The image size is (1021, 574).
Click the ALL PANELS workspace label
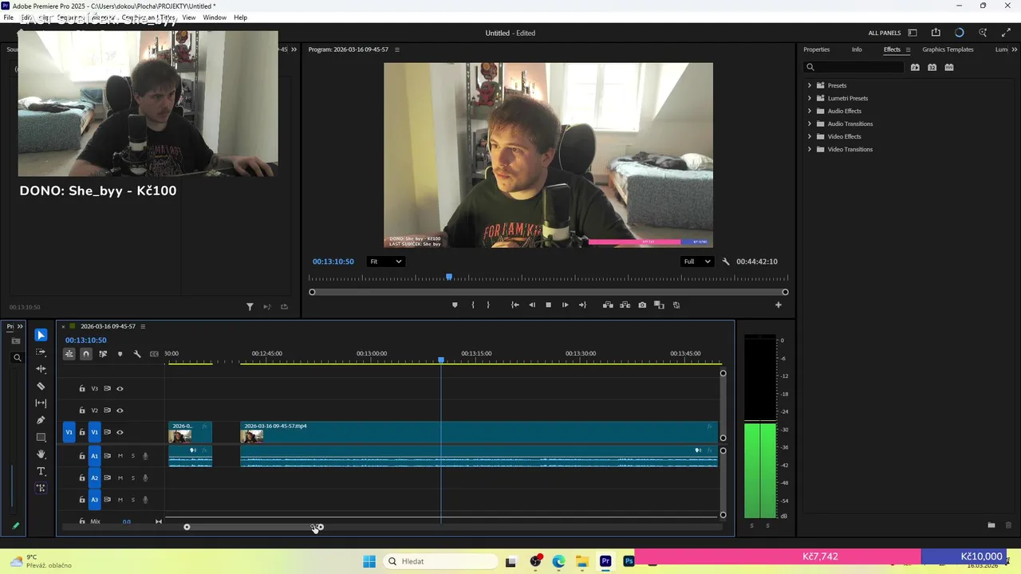click(x=885, y=33)
